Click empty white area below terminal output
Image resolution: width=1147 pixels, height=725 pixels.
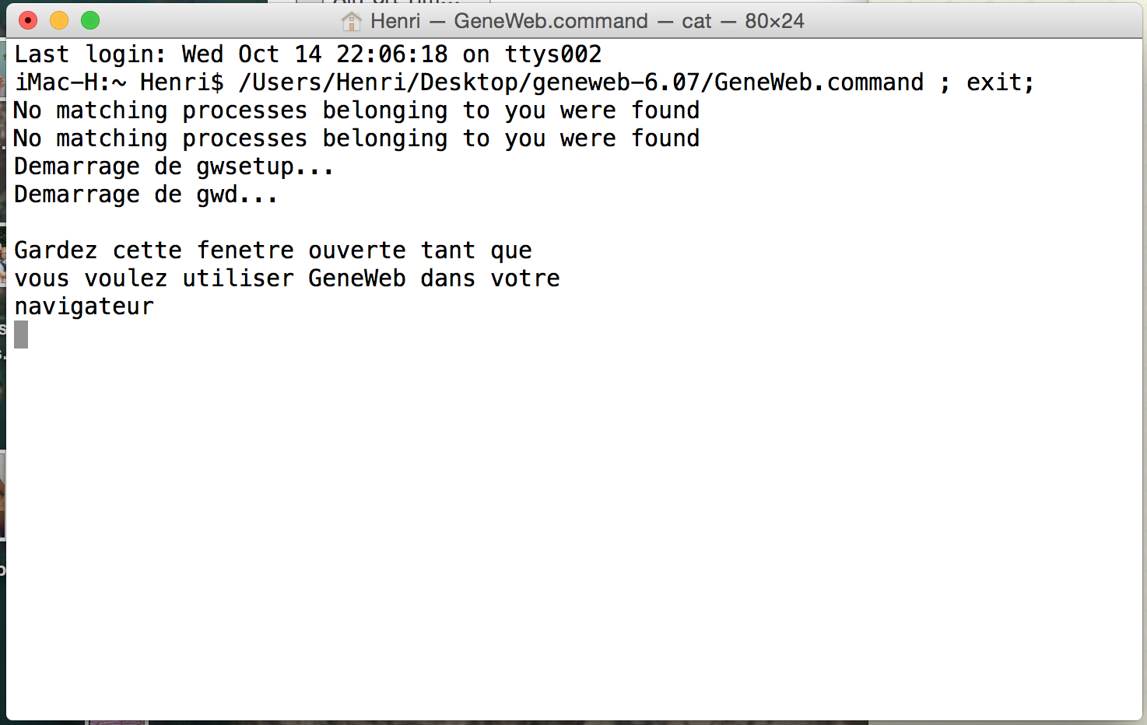(573, 529)
